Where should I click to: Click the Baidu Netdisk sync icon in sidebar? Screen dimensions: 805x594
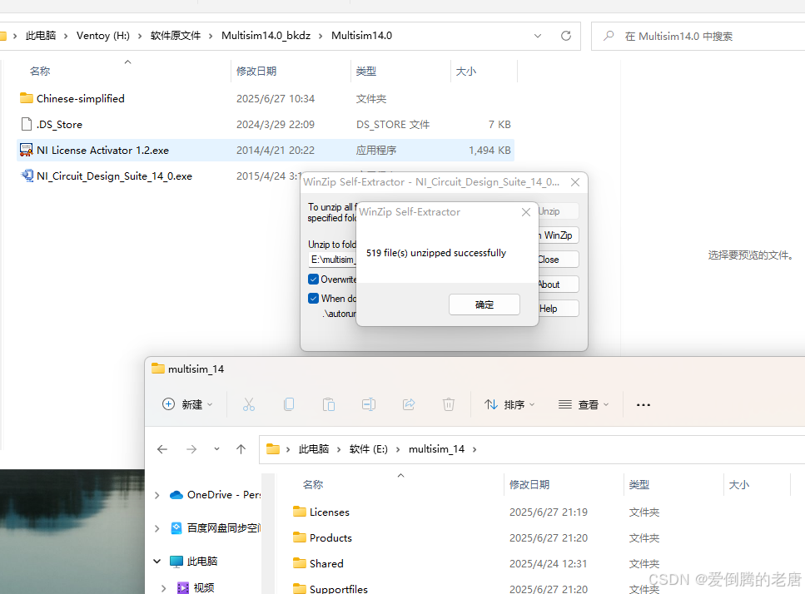point(176,528)
